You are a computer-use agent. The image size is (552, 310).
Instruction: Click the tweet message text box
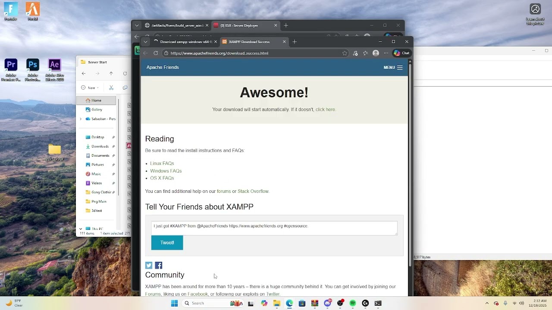[274, 228]
